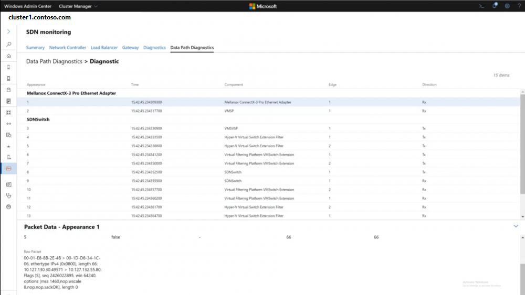Select row 9 SDNSwitch Rx entry
525x295 pixels.
(x=268, y=180)
